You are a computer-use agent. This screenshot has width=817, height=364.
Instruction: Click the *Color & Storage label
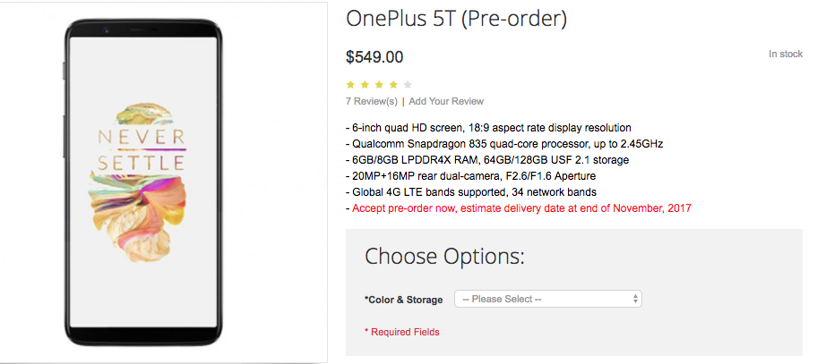click(x=405, y=299)
